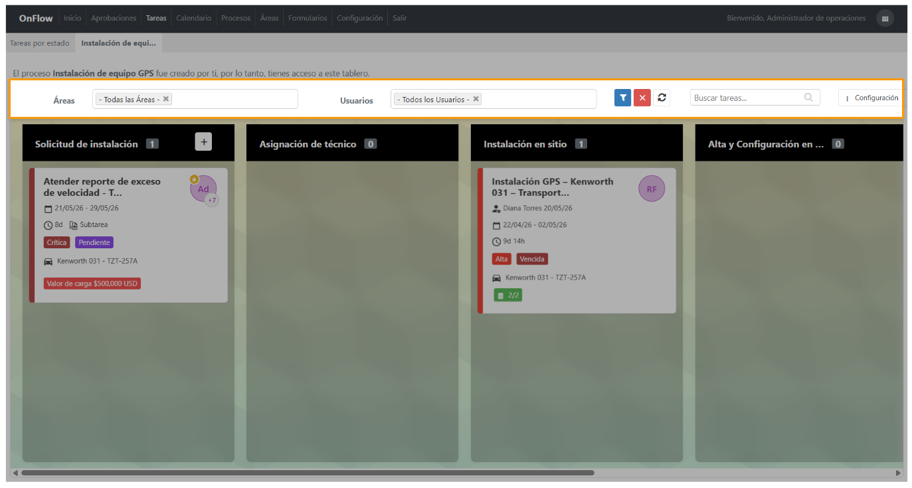912x488 pixels.
Task: Open the Áreas item in top navigation
Action: click(270, 19)
